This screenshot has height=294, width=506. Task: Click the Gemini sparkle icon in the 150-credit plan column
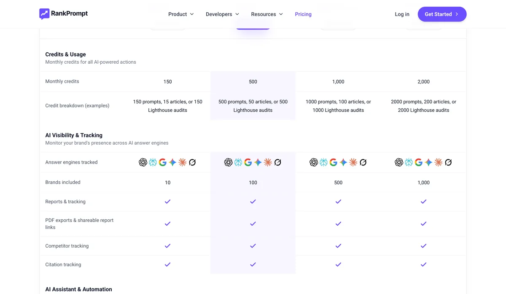point(172,162)
